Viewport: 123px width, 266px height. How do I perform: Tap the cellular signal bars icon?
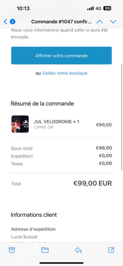click(90, 8)
